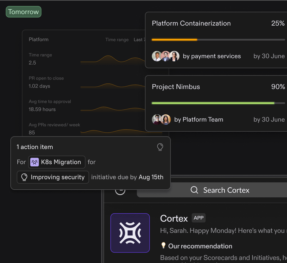This screenshot has width=287, height=263.
Task: Click the first payment services member avatar
Action: pyautogui.click(x=157, y=56)
